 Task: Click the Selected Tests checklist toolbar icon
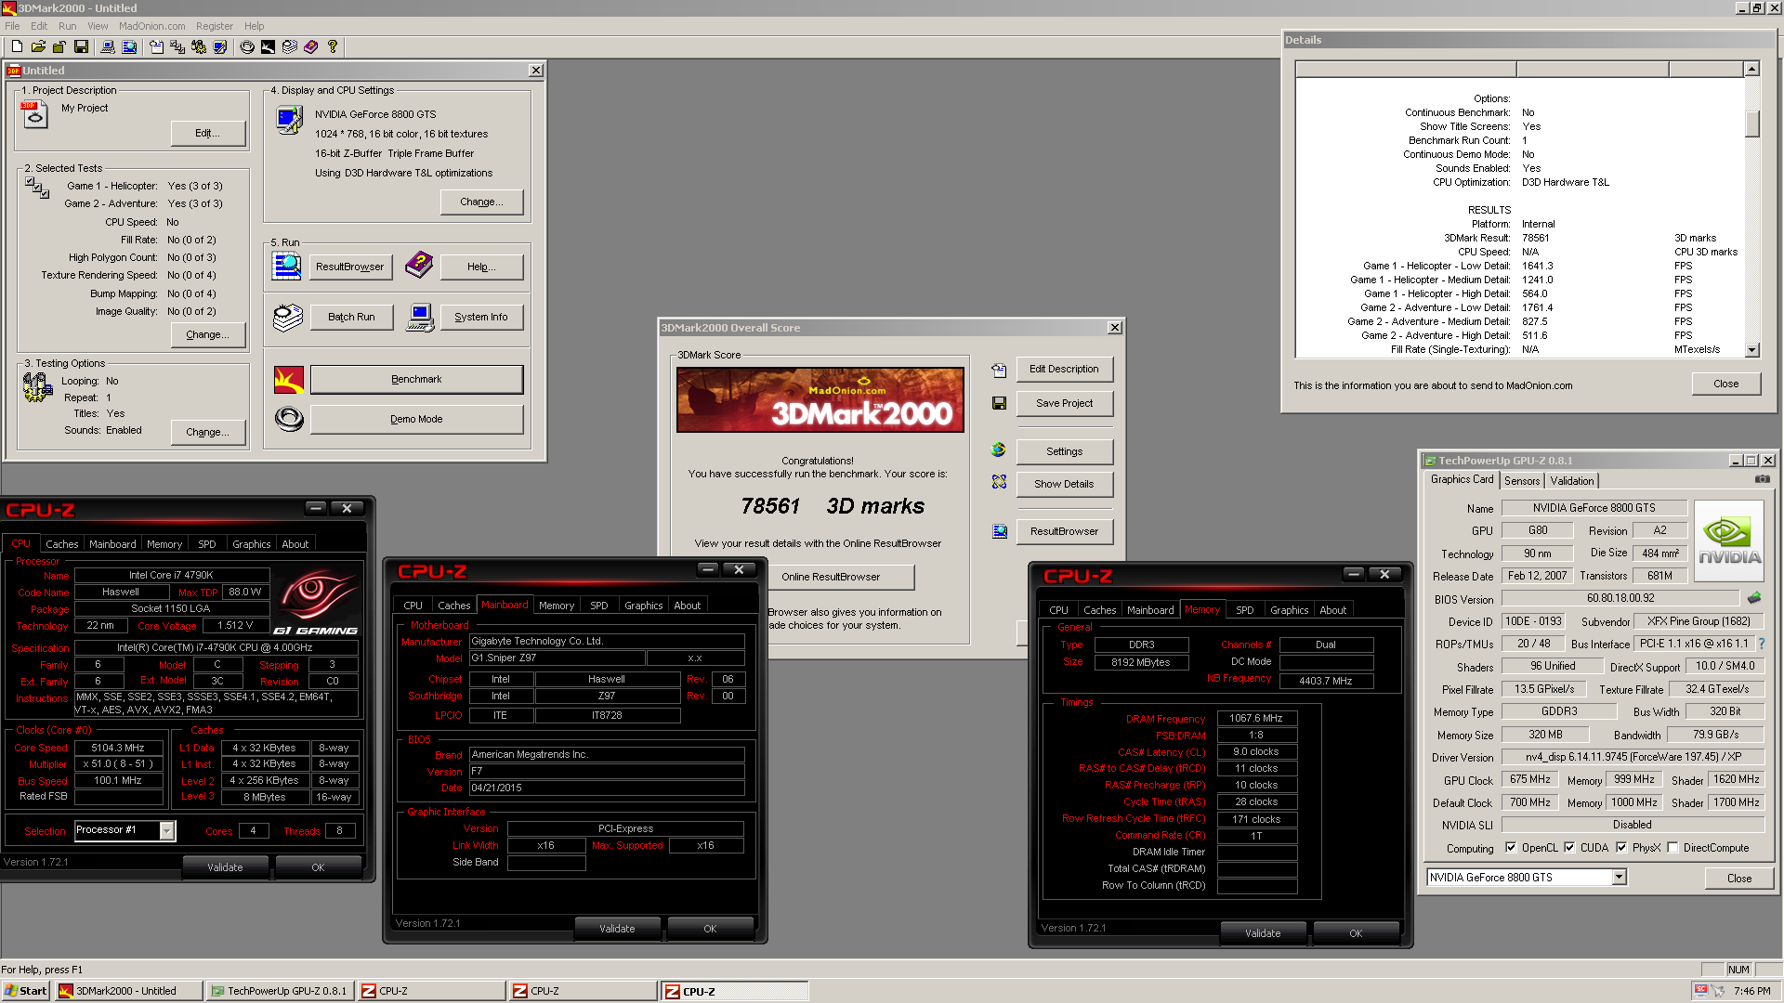177,46
